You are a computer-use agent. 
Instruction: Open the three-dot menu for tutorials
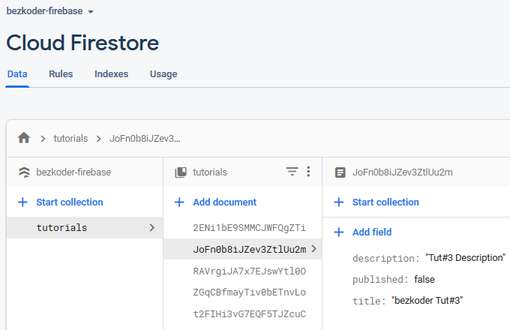[x=308, y=171]
